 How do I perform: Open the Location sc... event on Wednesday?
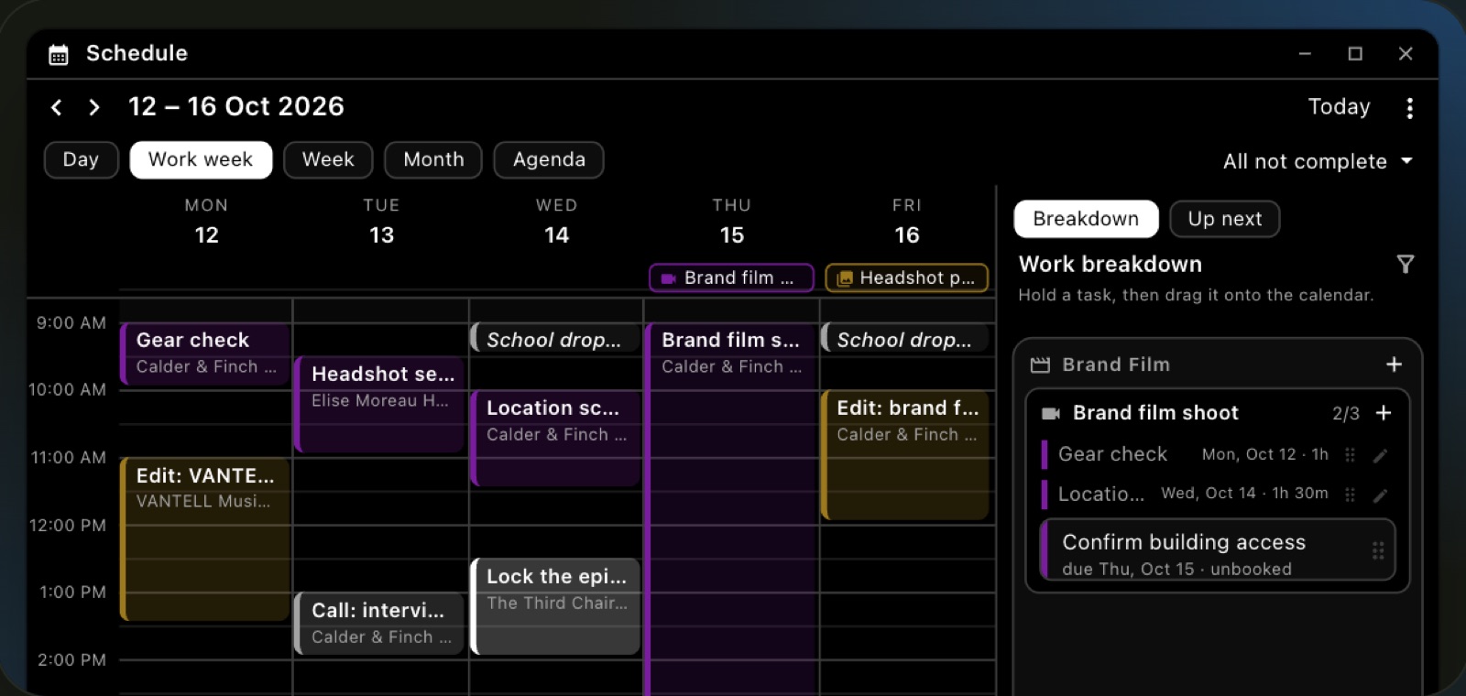point(555,438)
